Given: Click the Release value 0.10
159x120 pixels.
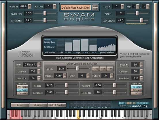Looking at the screenshot, I should (x=50, y=85).
